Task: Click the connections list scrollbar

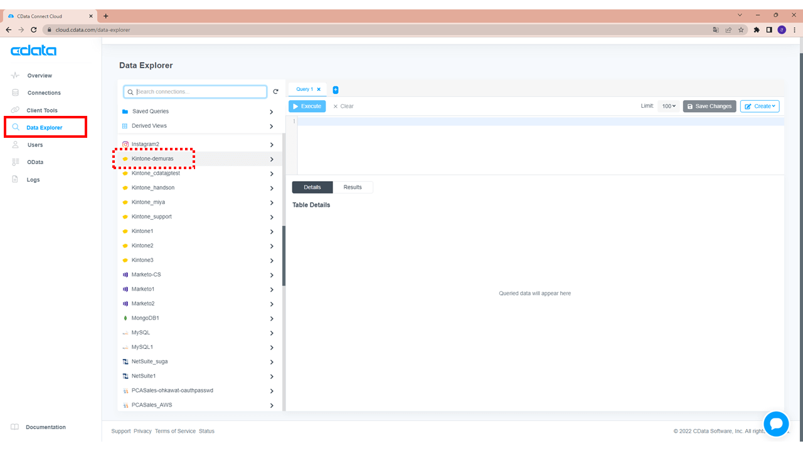Action: [x=284, y=256]
